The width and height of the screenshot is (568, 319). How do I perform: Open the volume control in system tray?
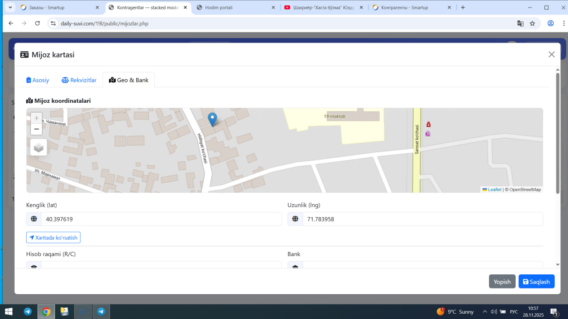tap(494, 311)
